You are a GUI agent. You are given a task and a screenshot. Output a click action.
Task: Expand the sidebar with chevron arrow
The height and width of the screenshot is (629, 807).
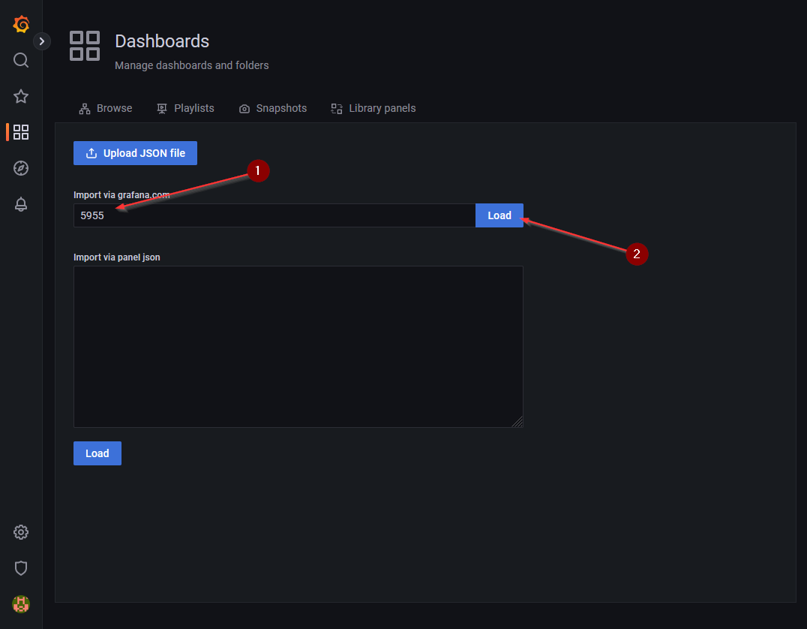click(42, 41)
